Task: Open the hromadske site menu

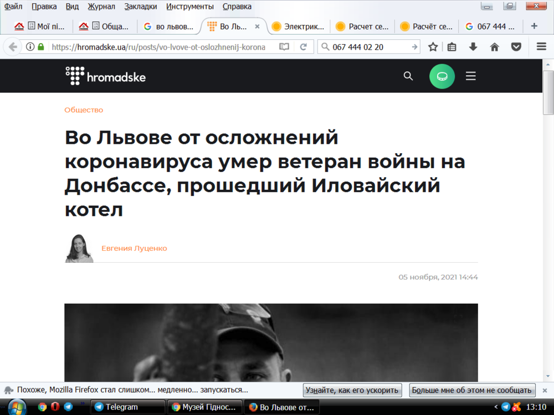Action: pyautogui.click(x=470, y=76)
